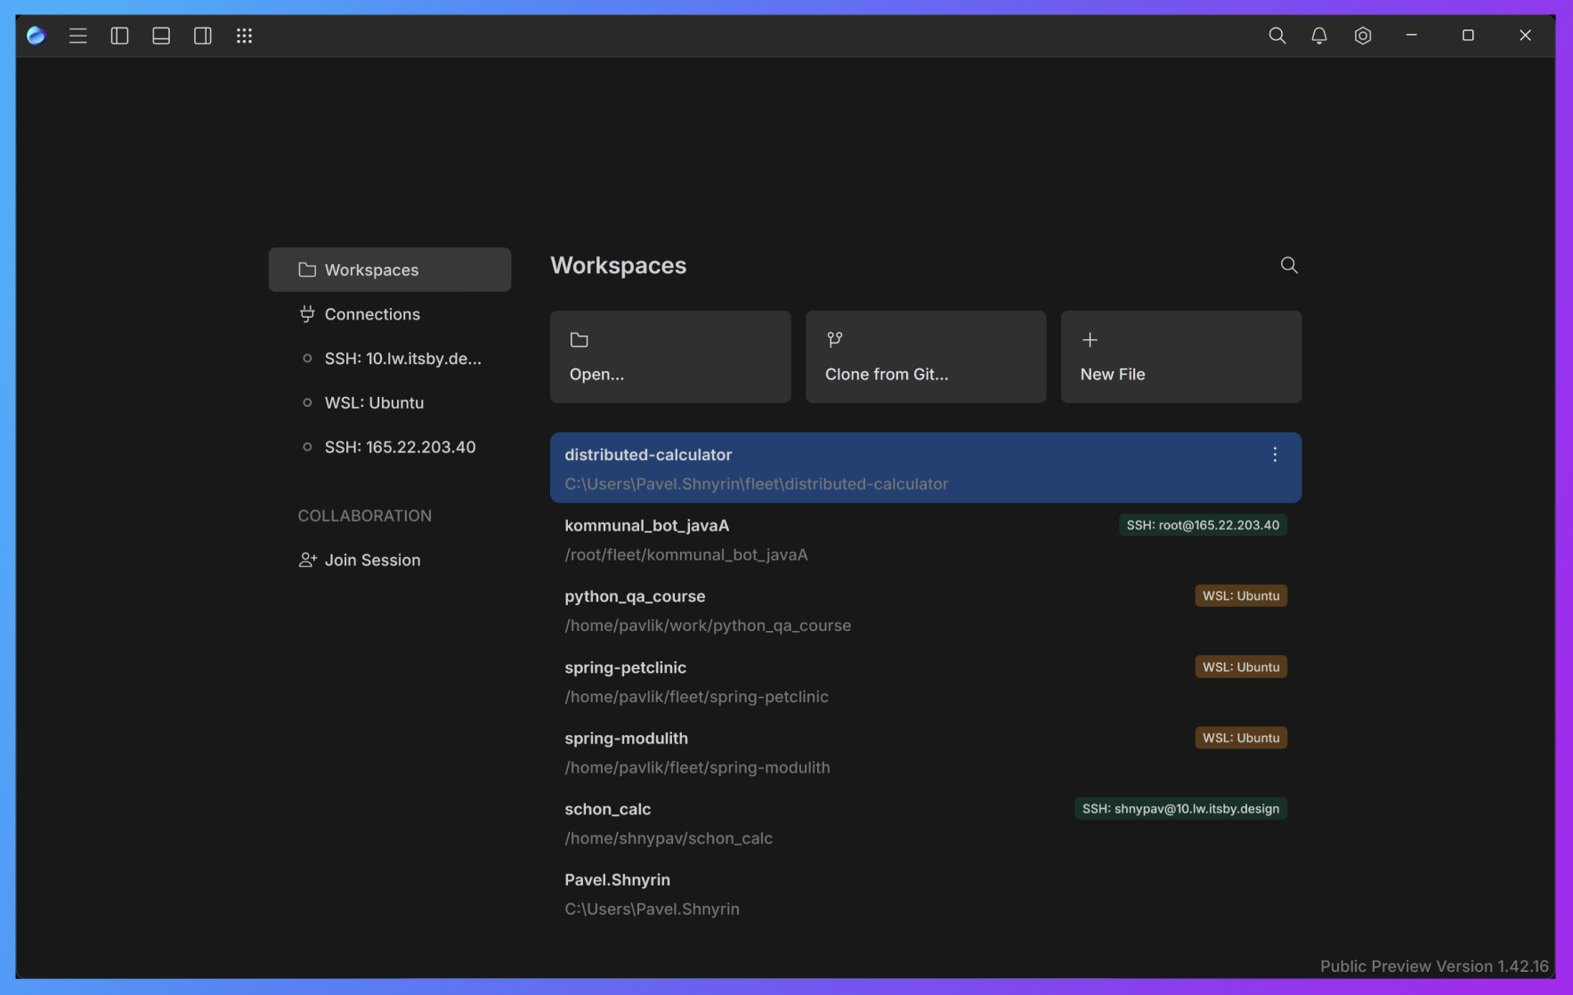Select the Workspaces tab
Viewport: 1573px width, 995px height.
click(x=390, y=270)
